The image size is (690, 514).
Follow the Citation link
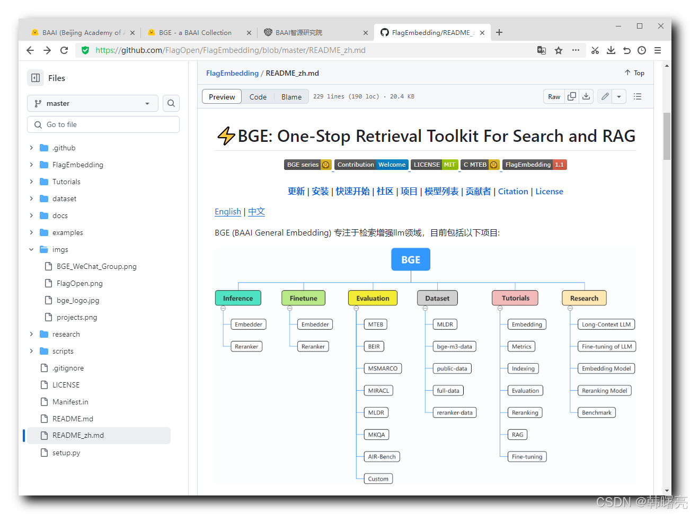(x=513, y=192)
